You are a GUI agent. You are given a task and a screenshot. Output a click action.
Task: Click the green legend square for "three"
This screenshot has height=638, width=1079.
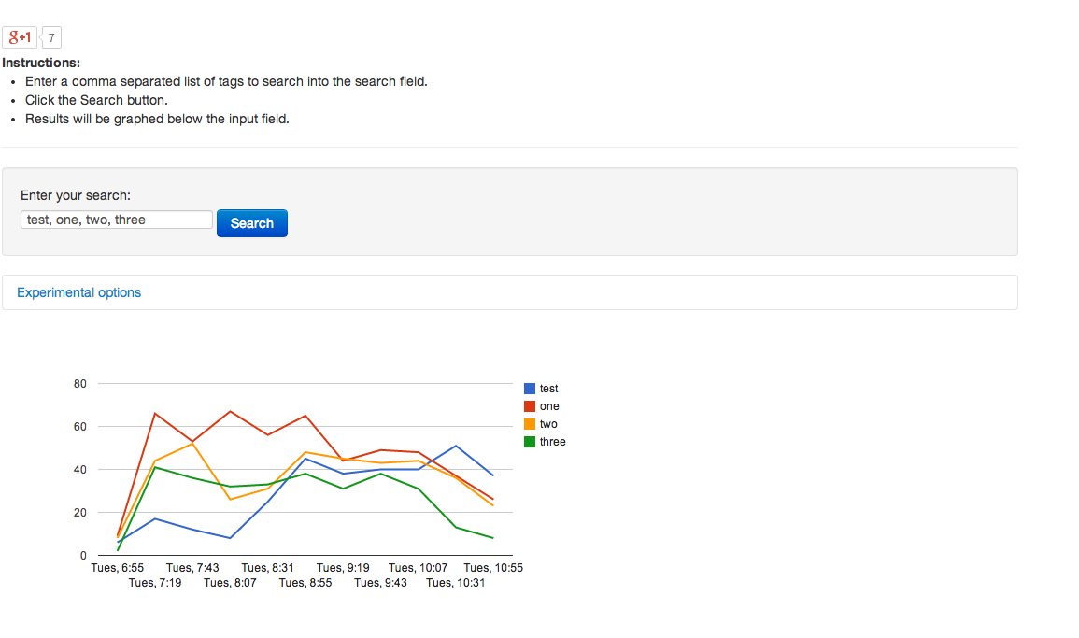pos(530,441)
